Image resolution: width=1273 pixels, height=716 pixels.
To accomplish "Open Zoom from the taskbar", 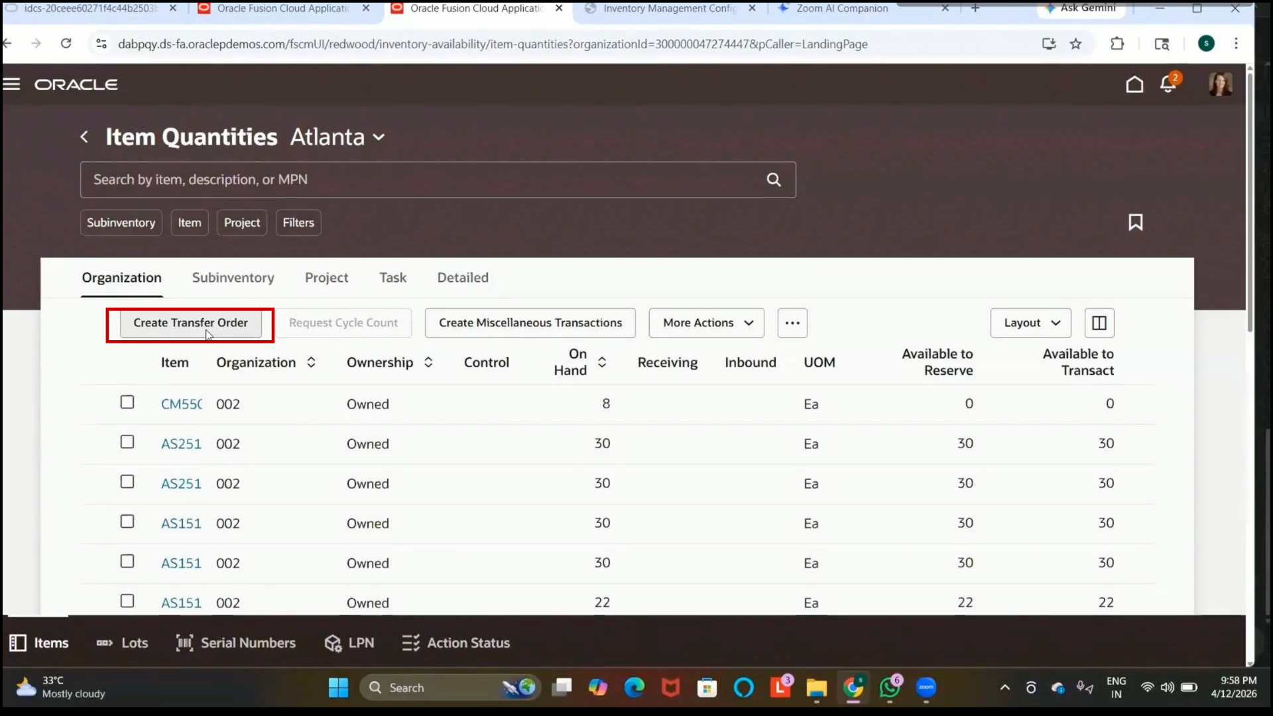I will click(926, 687).
